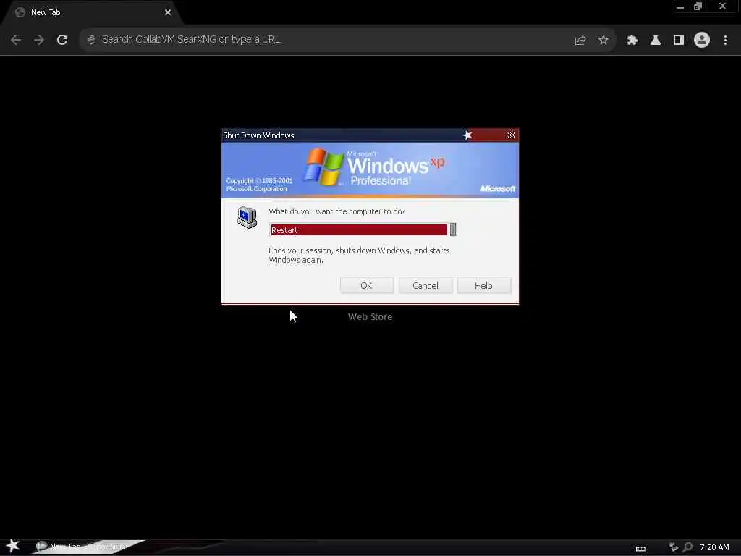Reload the page with the refresh icon

62,41
